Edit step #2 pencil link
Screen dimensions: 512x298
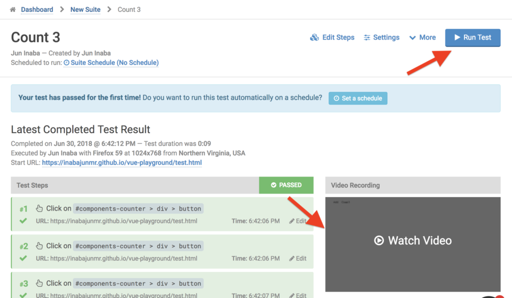pos(298,259)
